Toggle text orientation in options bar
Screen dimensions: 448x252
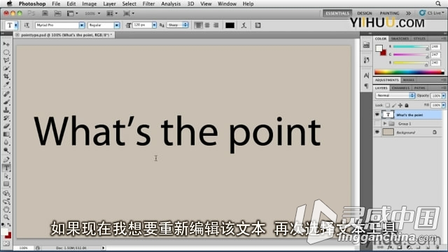click(x=27, y=25)
